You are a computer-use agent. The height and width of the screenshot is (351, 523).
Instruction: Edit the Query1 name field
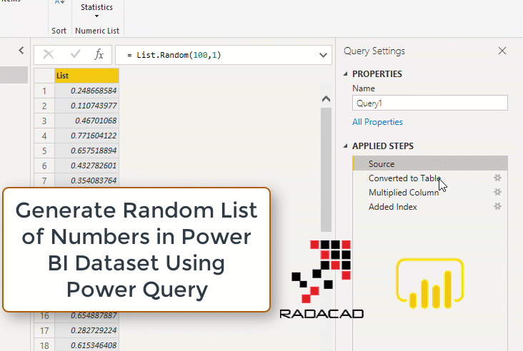[430, 103]
